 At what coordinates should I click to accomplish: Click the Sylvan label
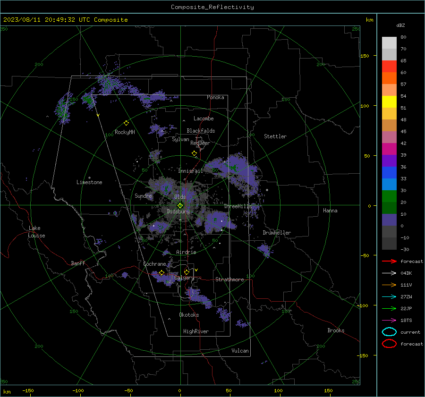pos(180,139)
